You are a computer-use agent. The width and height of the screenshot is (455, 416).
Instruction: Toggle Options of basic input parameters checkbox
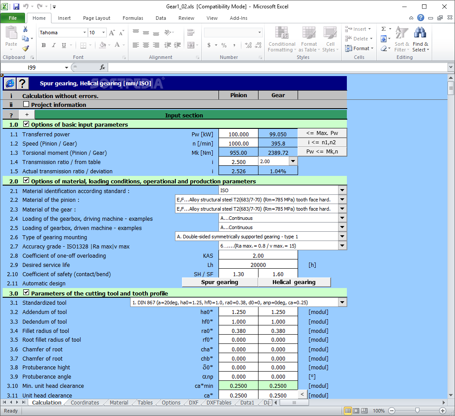(x=26, y=124)
